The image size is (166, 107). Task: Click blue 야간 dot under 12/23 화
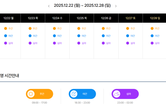(30, 36)
